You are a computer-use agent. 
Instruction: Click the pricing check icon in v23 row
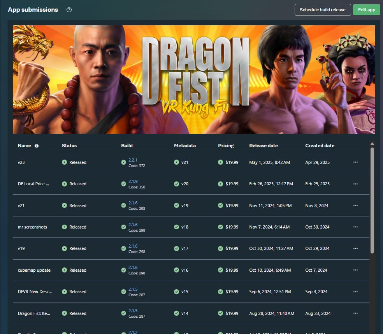click(220, 162)
